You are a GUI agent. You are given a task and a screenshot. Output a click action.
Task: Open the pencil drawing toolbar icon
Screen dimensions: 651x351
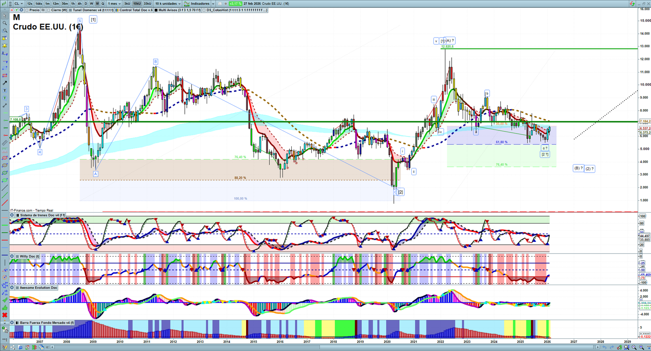4,347
